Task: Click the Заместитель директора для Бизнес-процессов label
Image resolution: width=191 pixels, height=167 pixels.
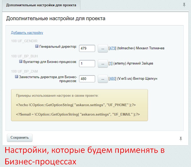Action: pyautogui.click(x=48, y=79)
